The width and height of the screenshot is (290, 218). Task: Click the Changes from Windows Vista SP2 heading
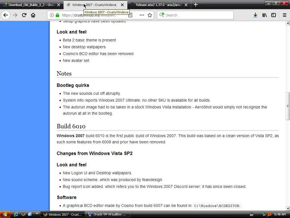tap(95, 154)
